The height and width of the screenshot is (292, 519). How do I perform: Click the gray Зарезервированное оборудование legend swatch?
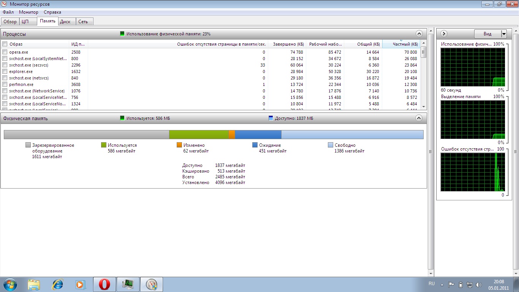click(28, 145)
